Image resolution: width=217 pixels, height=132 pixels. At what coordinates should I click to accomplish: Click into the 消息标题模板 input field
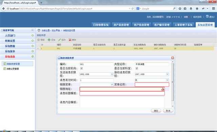[x=122, y=93]
